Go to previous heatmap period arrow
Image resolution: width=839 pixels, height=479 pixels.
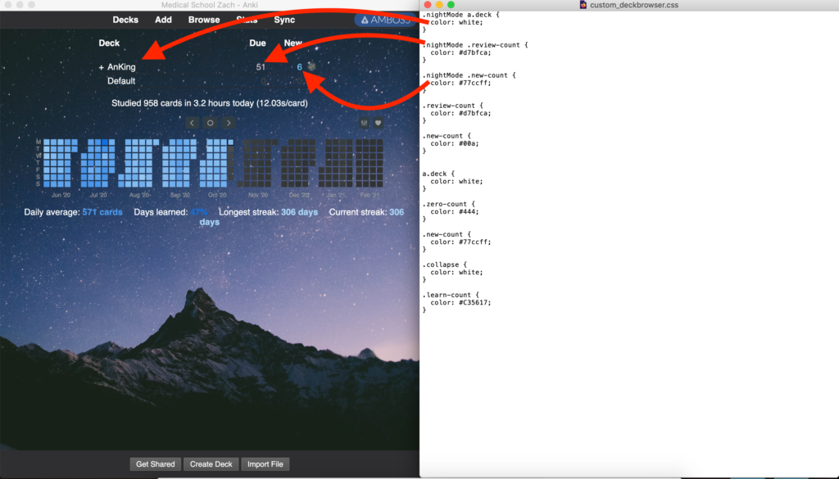tap(192, 123)
